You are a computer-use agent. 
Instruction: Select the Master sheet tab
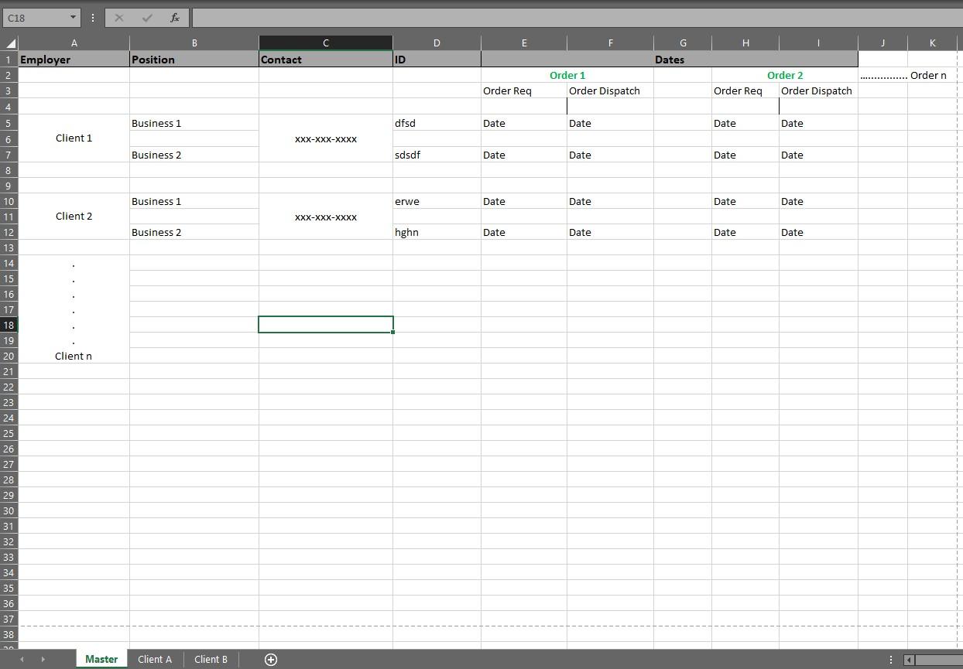101,659
